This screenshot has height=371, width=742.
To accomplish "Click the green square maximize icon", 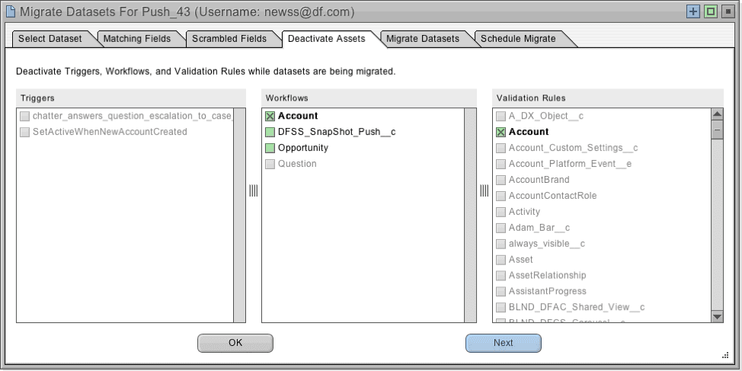I will [710, 11].
